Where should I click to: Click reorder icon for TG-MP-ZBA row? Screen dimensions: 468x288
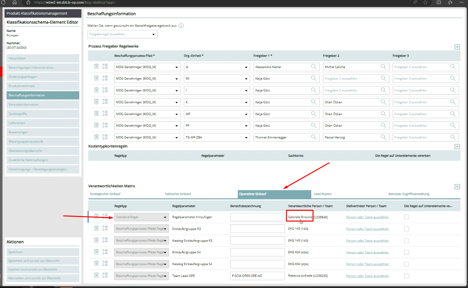(x=105, y=137)
